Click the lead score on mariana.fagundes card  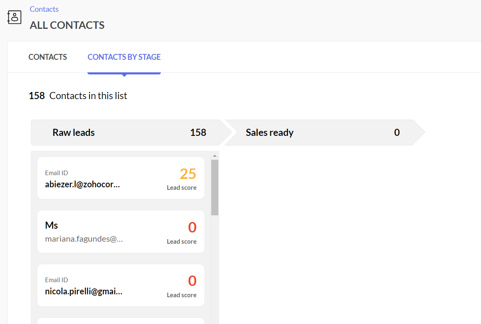(x=192, y=227)
